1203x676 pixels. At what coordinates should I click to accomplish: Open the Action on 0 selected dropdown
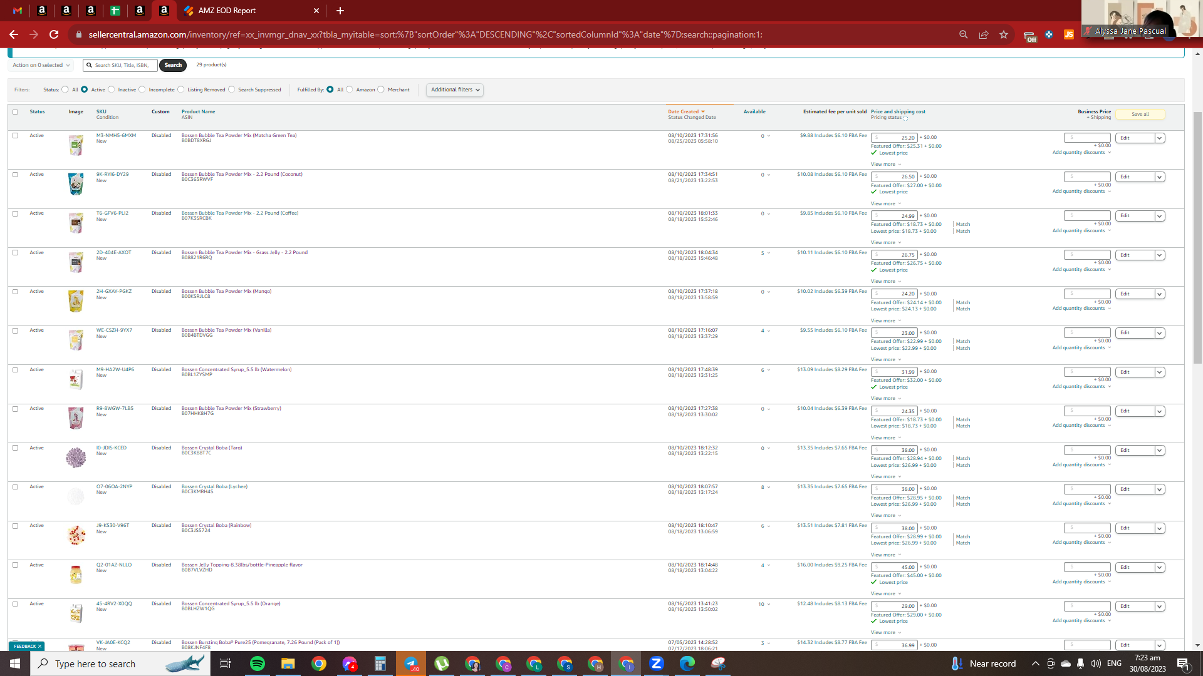coord(41,65)
